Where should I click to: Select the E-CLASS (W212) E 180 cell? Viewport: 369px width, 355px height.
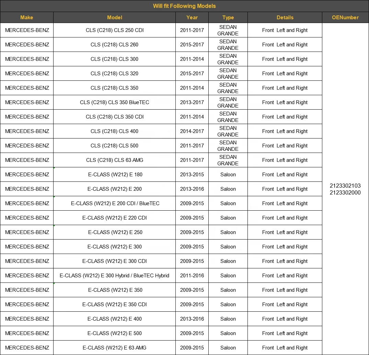point(114,175)
